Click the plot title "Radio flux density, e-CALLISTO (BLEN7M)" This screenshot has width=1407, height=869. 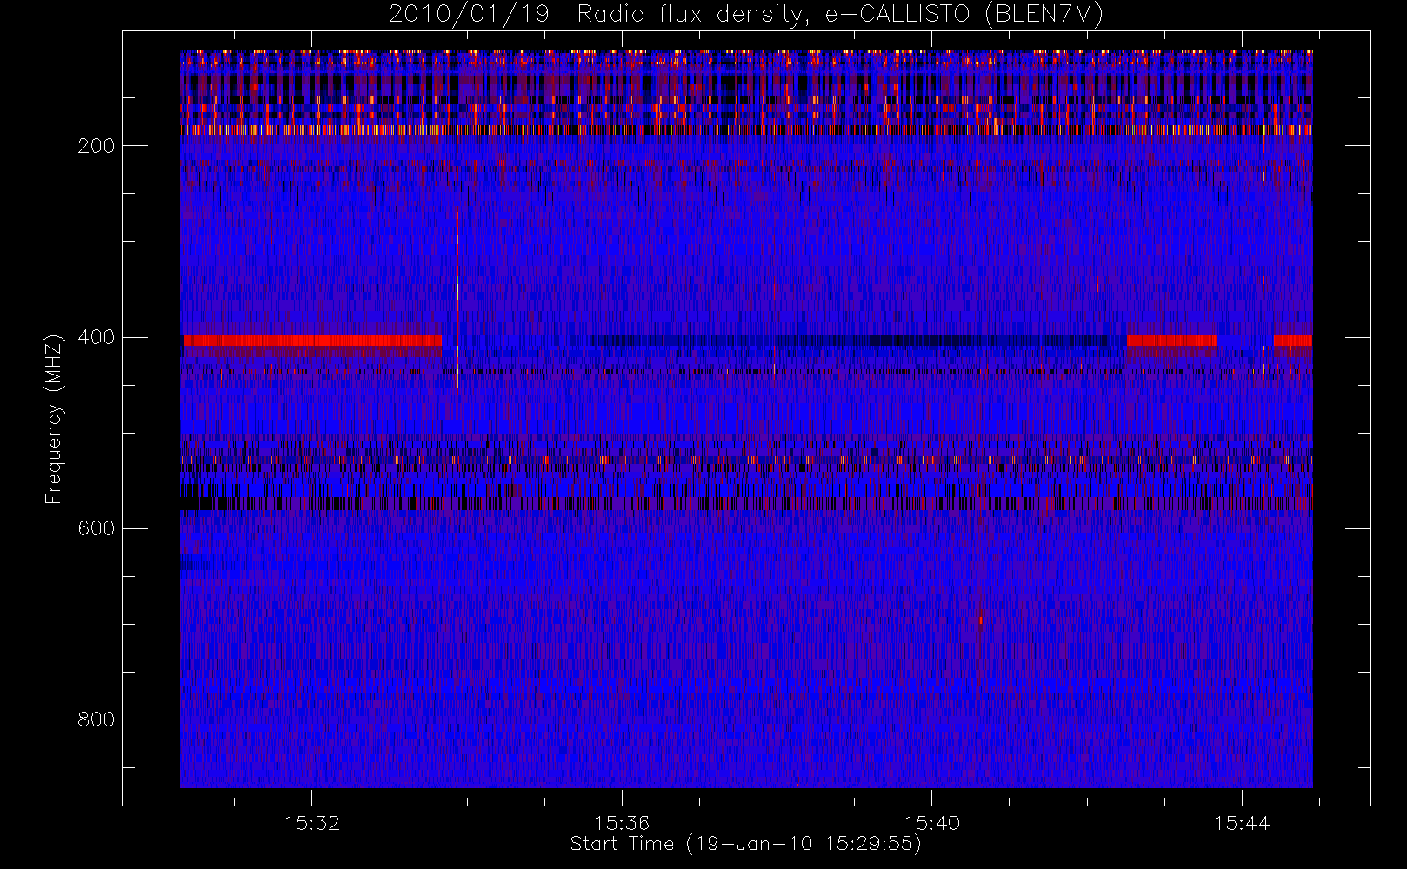841,15
